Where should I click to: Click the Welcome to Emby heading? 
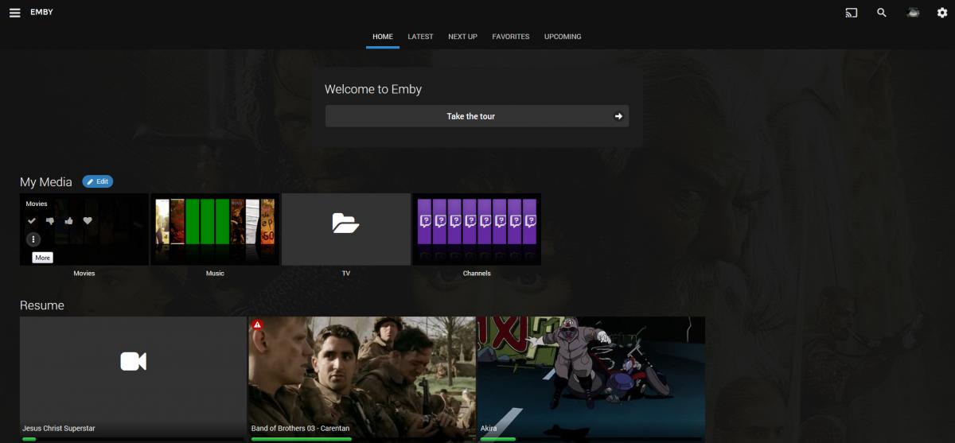click(x=373, y=89)
